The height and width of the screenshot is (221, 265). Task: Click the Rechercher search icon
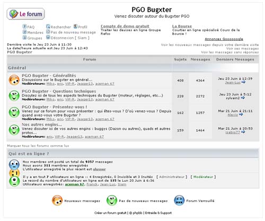click(48, 26)
